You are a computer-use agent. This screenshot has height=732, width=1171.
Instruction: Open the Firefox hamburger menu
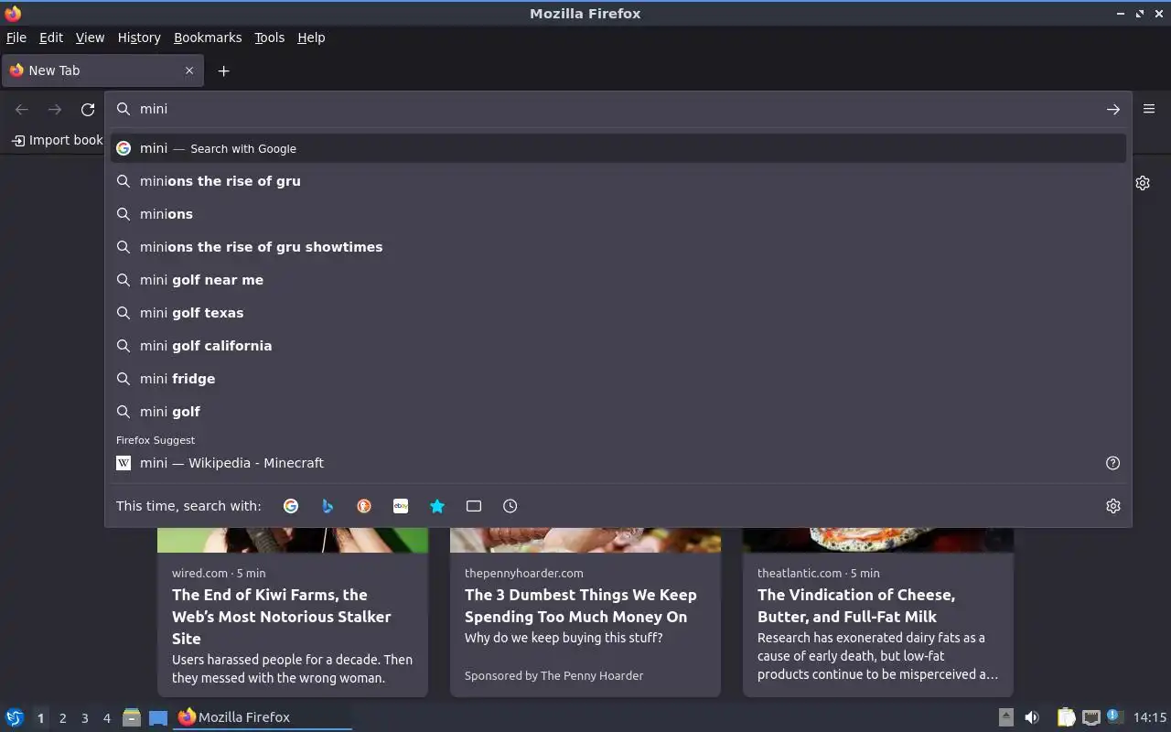pos(1149,109)
